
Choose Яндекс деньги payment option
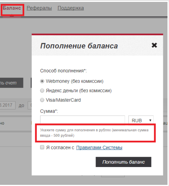(42, 91)
